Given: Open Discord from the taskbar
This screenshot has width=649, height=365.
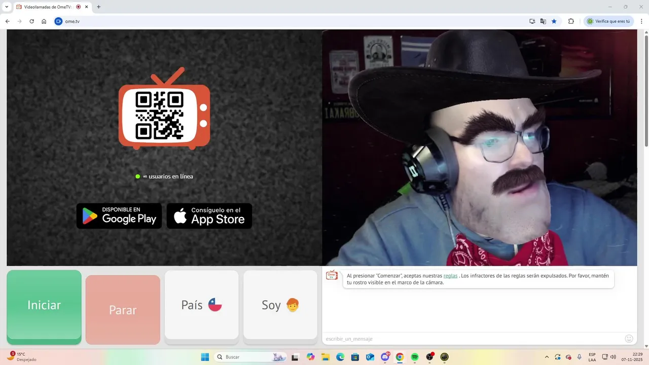Looking at the screenshot, I should tap(385, 357).
